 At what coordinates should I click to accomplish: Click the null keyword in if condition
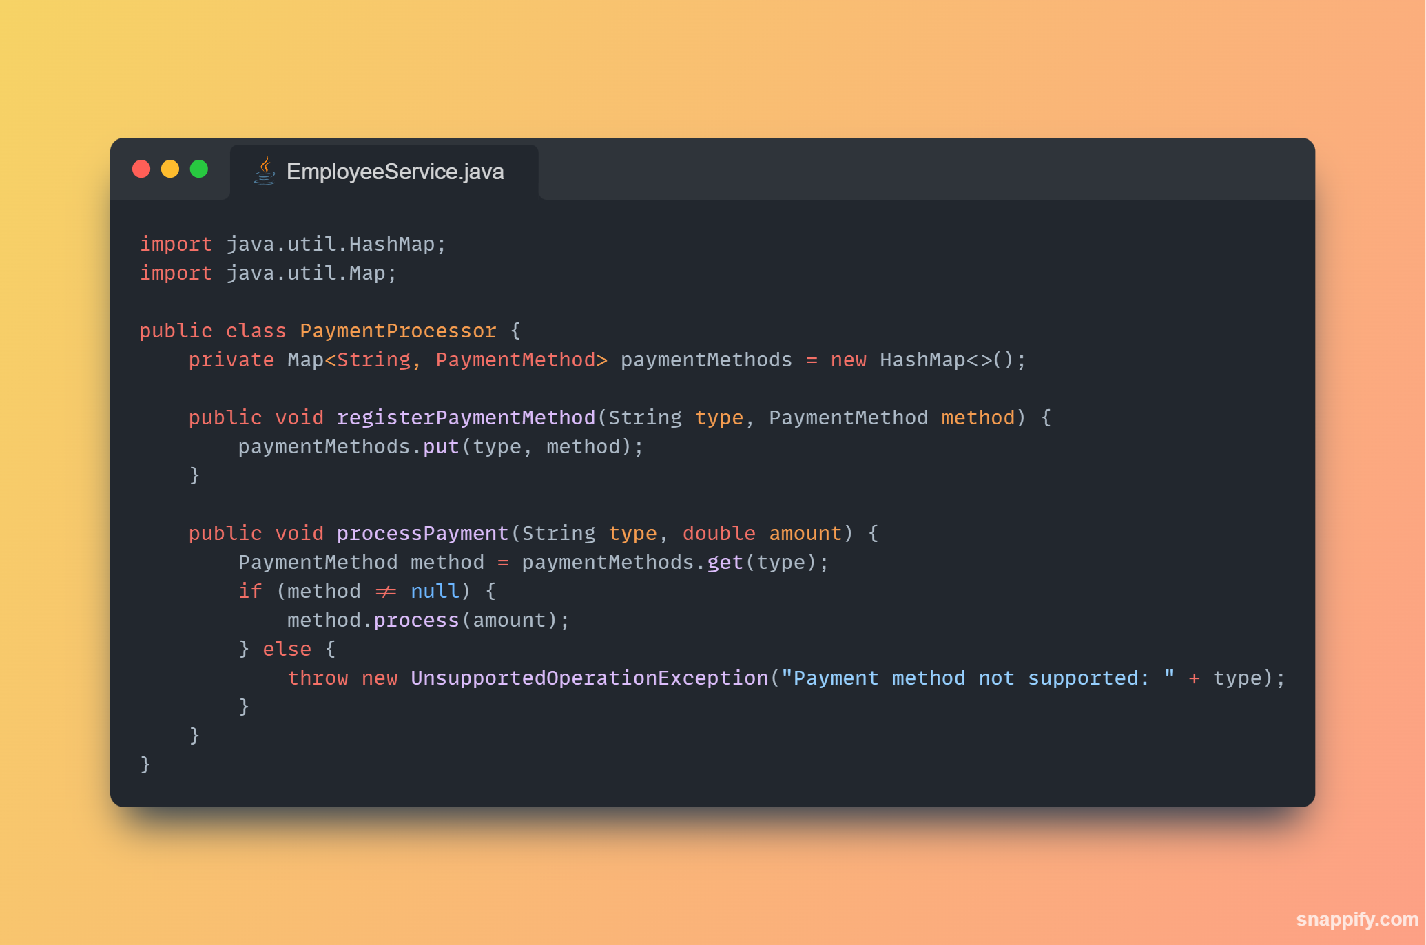pos(435,592)
